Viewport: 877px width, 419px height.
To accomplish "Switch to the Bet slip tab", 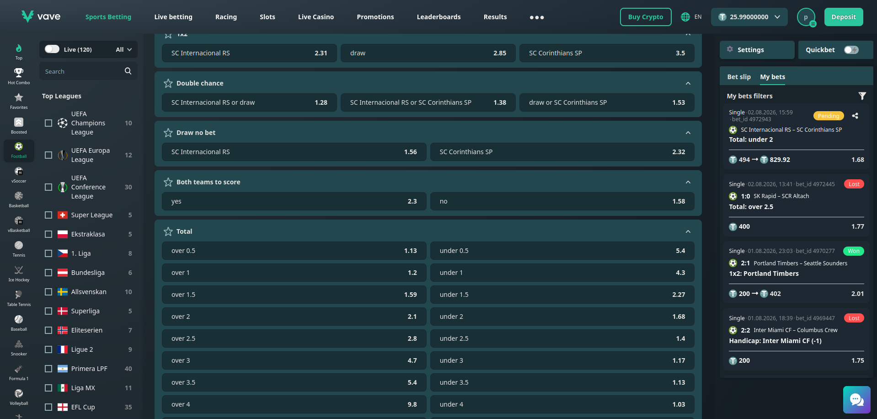I will [739, 77].
